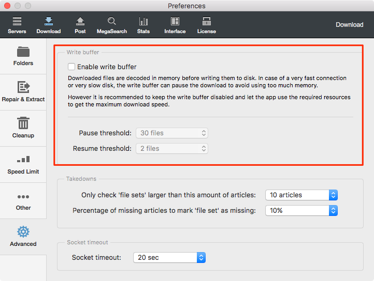This screenshot has width=374, height=281.
Task: Click the 'Speed Limit' sidebar label
Action: click(x=23, y=171)
